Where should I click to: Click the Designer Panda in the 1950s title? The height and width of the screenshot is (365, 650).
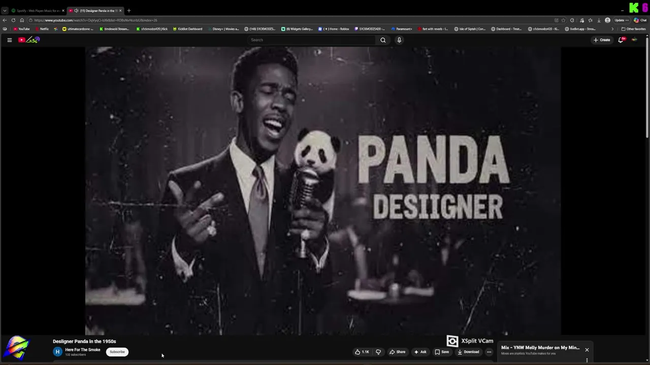tap(84, 341)
